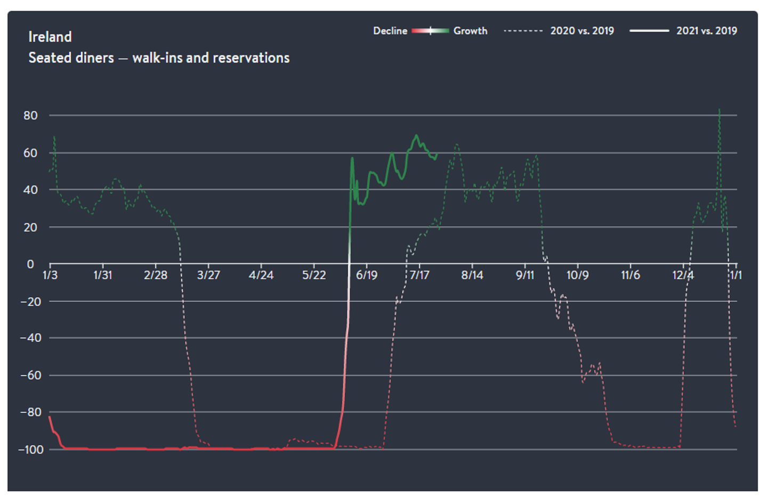This screenshot has height=503, width=776.
Task: Click the red 2021 line start at −80
Action: 50,417
